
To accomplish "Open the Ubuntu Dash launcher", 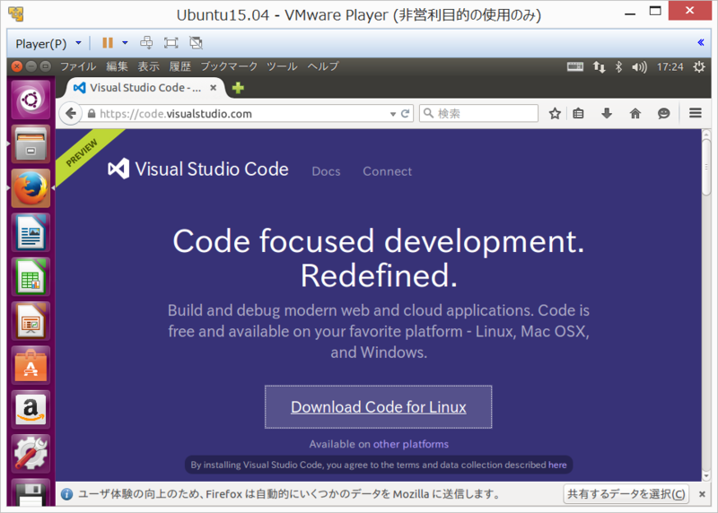I will pyautogui.click(x=31, y=100).
